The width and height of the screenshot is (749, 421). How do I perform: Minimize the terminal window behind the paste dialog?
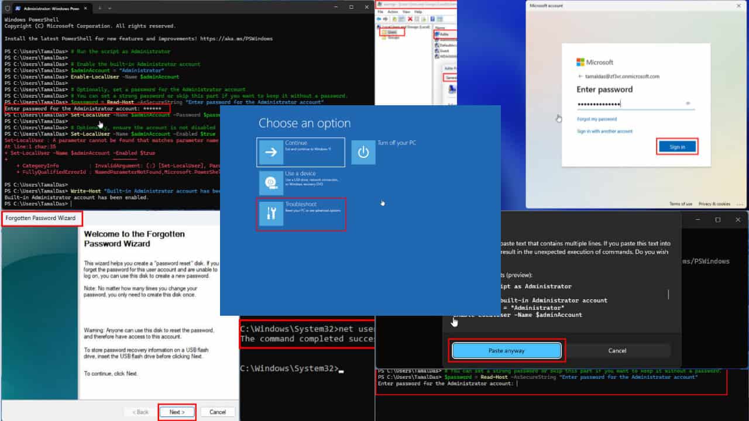point(698,220)
